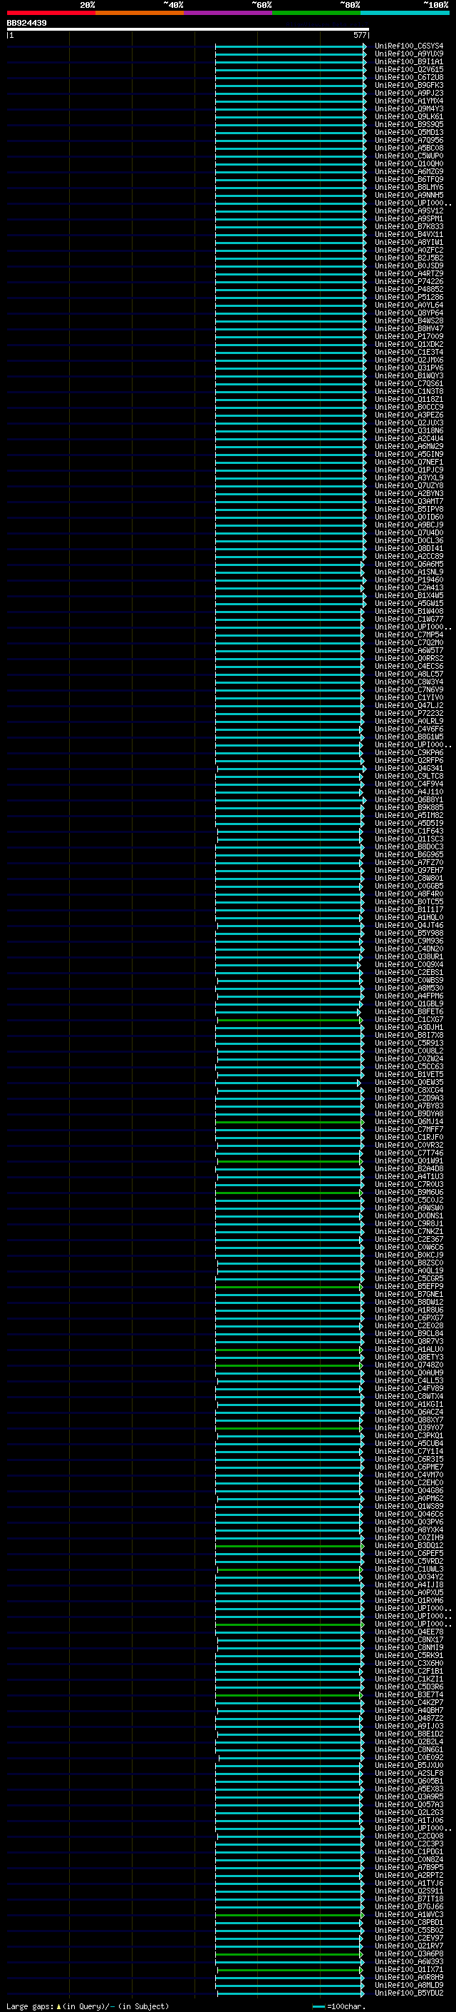Select hit label UniRef100_Q487Z2

click(409, 1719)
